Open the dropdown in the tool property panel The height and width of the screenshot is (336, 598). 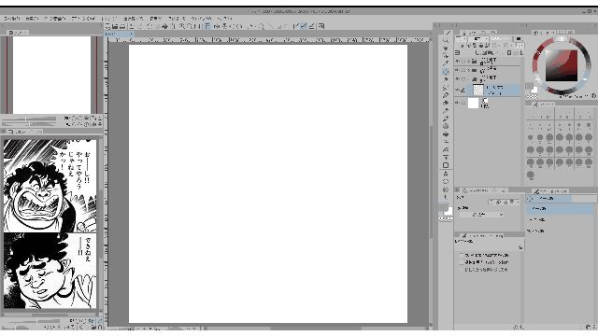(482, 215)
